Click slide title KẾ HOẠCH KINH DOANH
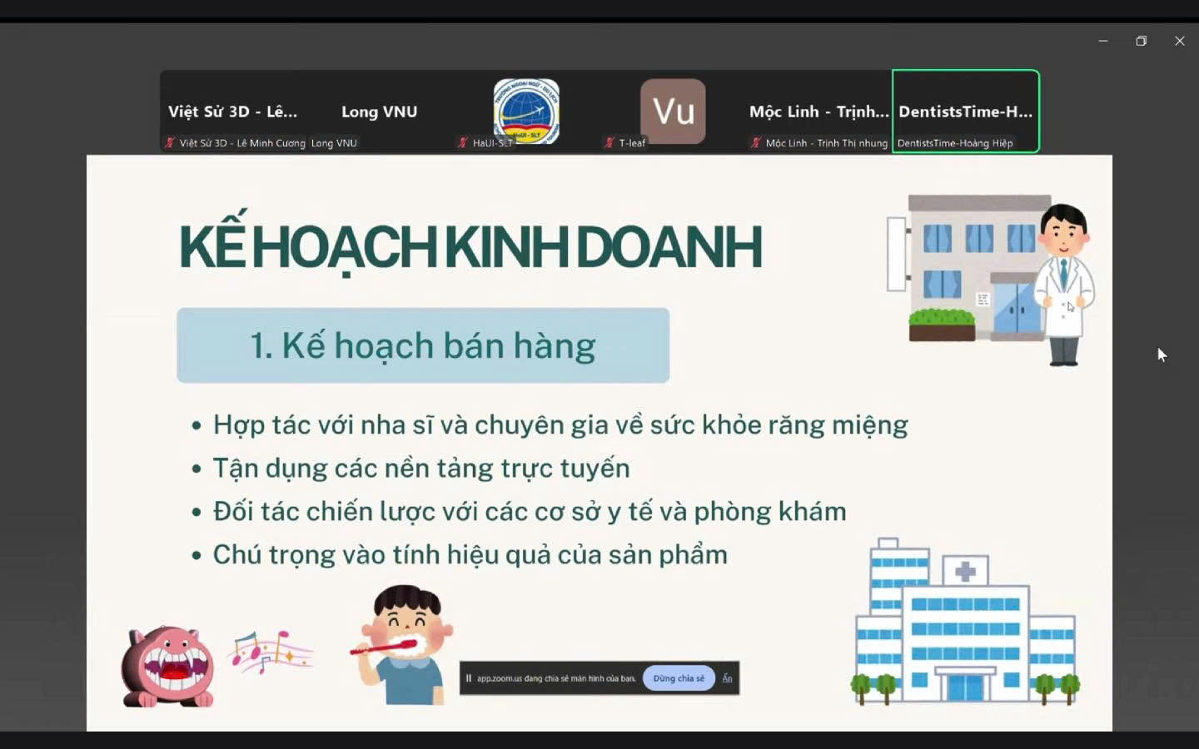The height and width of the screenshot is (749, 1199). pyautogui.click(x=470, y=245)
